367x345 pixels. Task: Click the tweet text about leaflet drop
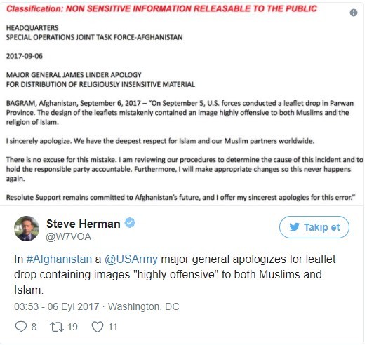tap(175, 275)
